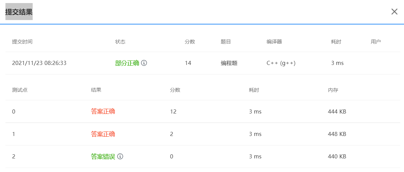Viewport: 404px width, 172px height.
Task: Click the 提交结果 dialog title
Action: point(19,12)
